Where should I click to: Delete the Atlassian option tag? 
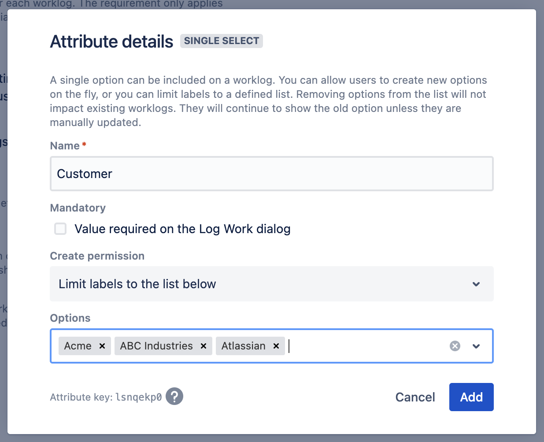pyautogui.click(x=276, y=346)
